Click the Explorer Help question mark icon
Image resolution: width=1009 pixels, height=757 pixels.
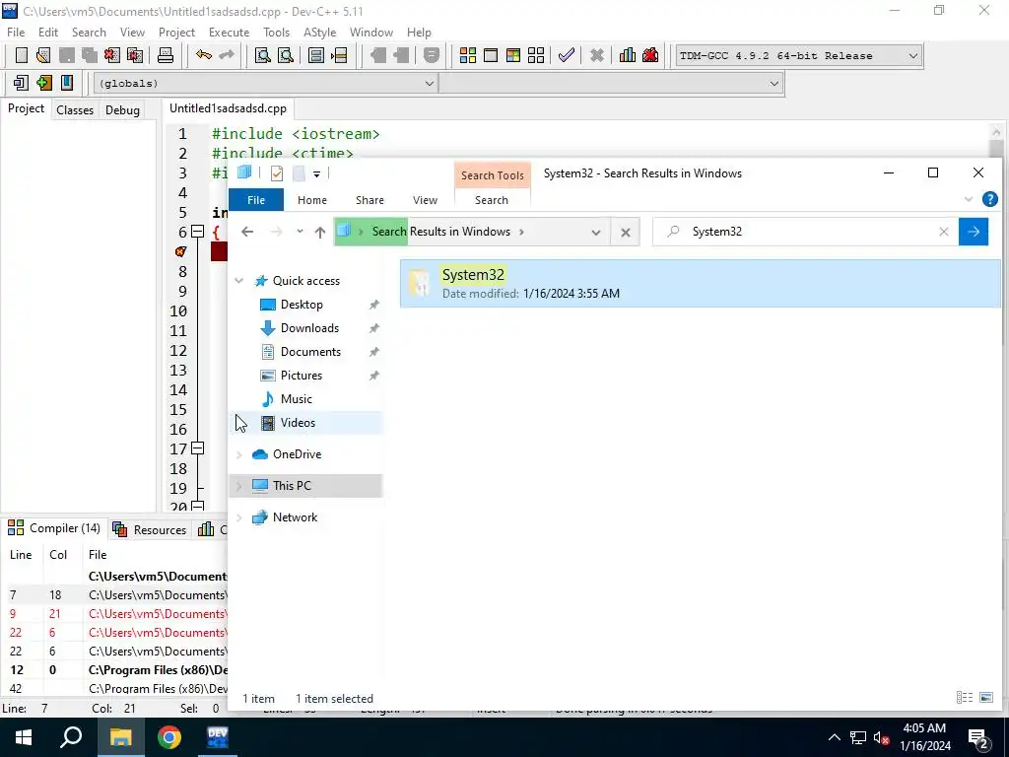(989, 199)
